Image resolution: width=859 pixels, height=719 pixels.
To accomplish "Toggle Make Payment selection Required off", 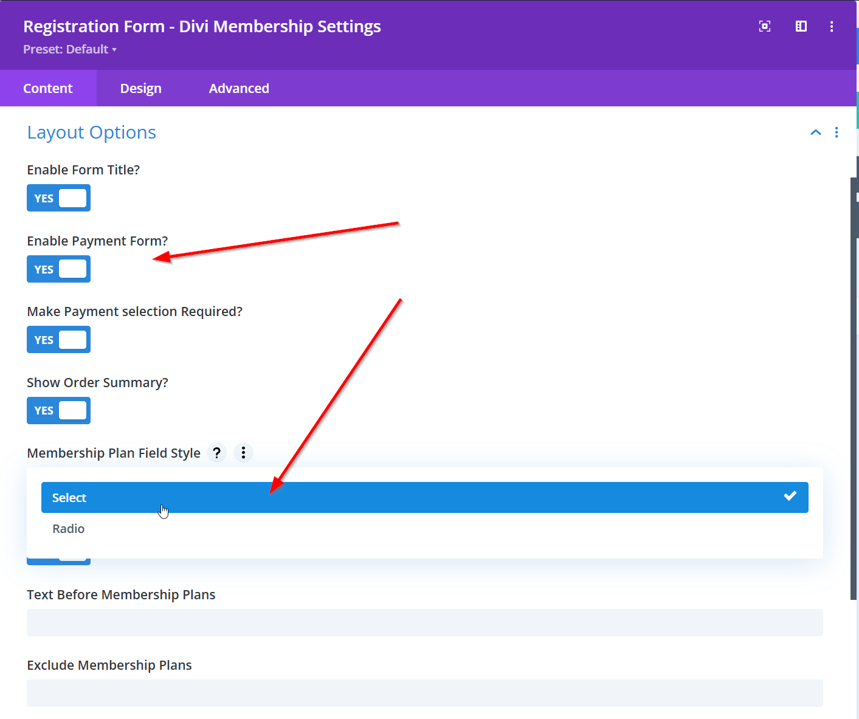I will [x=58, y=339].
